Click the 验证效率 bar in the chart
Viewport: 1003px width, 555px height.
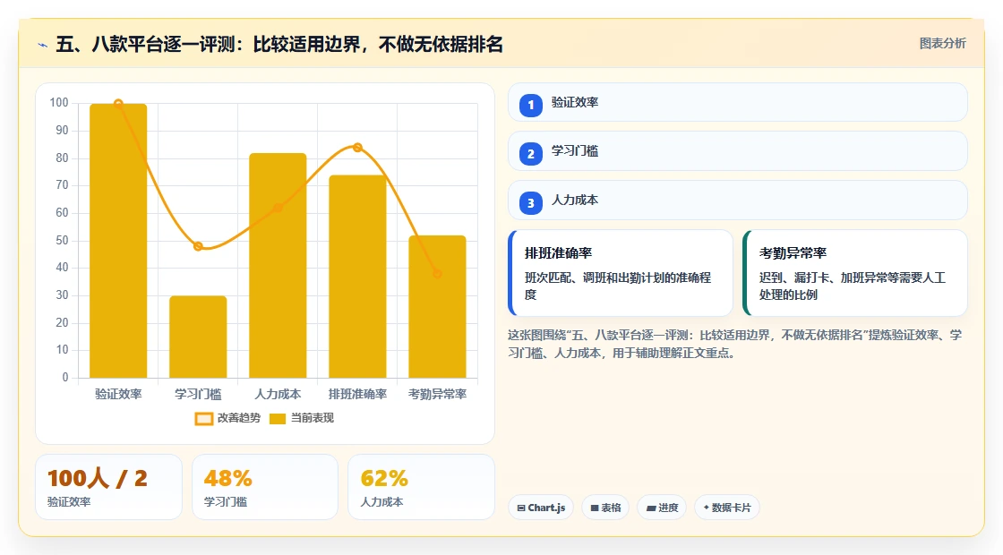118,241
